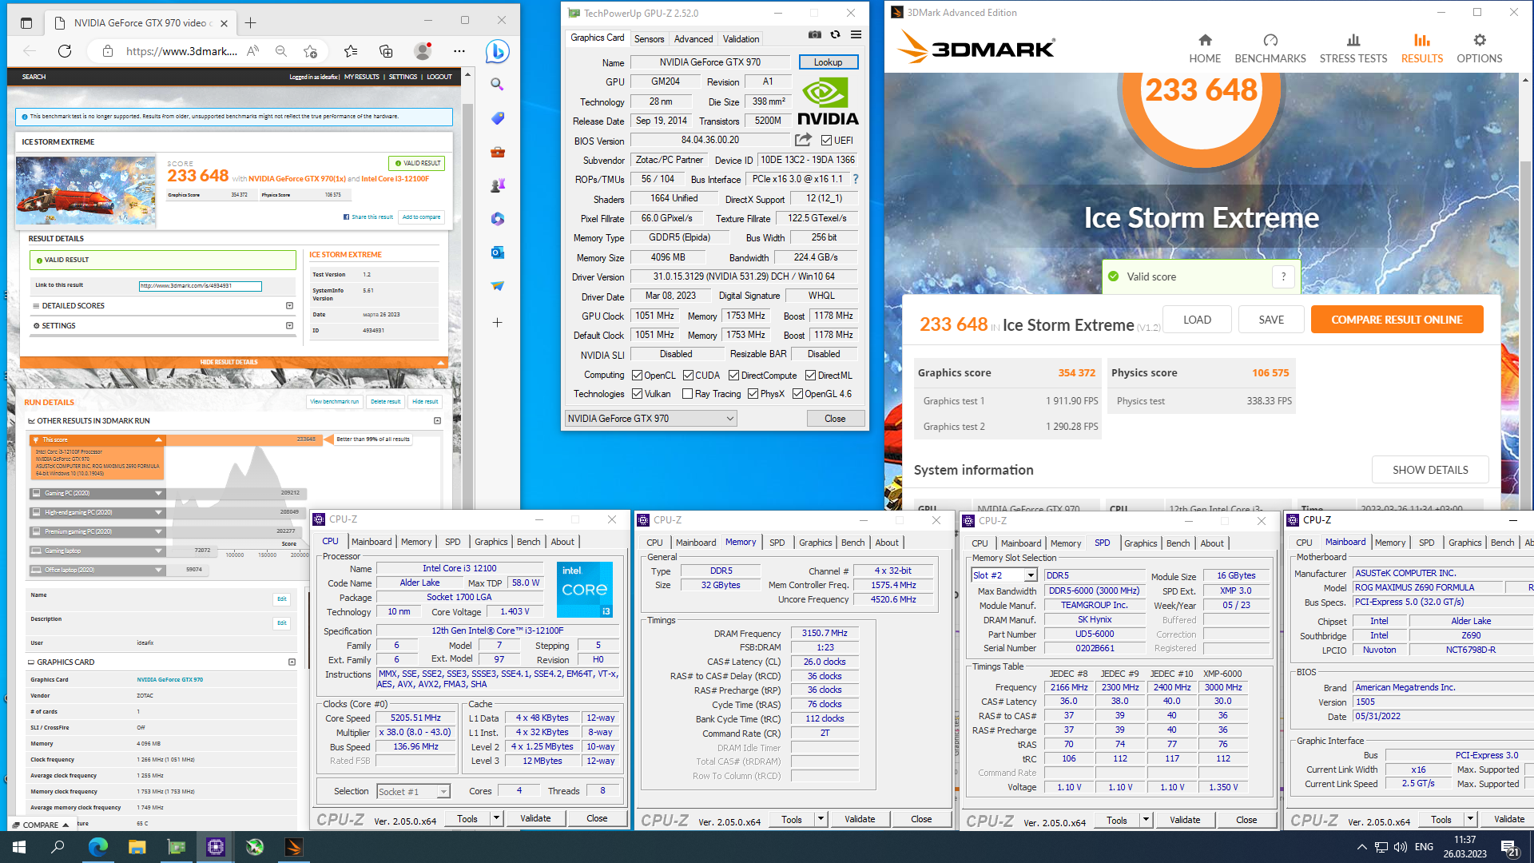Click GPU-Z refresh icon
This screenshot has width=1534, height=863.
point(835,35)
